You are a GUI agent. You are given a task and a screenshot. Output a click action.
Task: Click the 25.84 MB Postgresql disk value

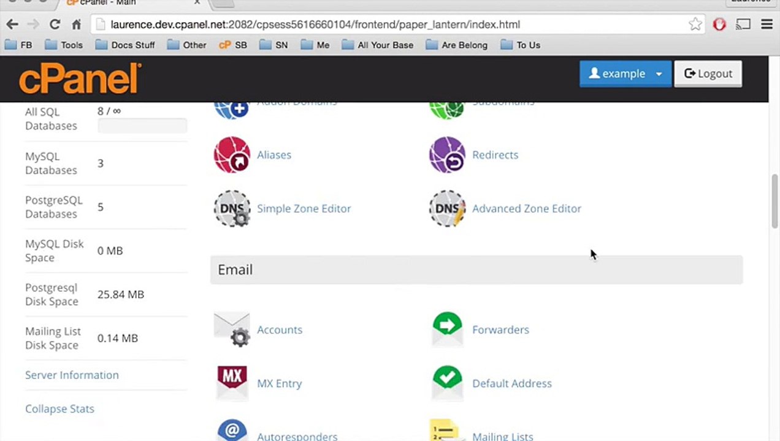tap(121, 295)
